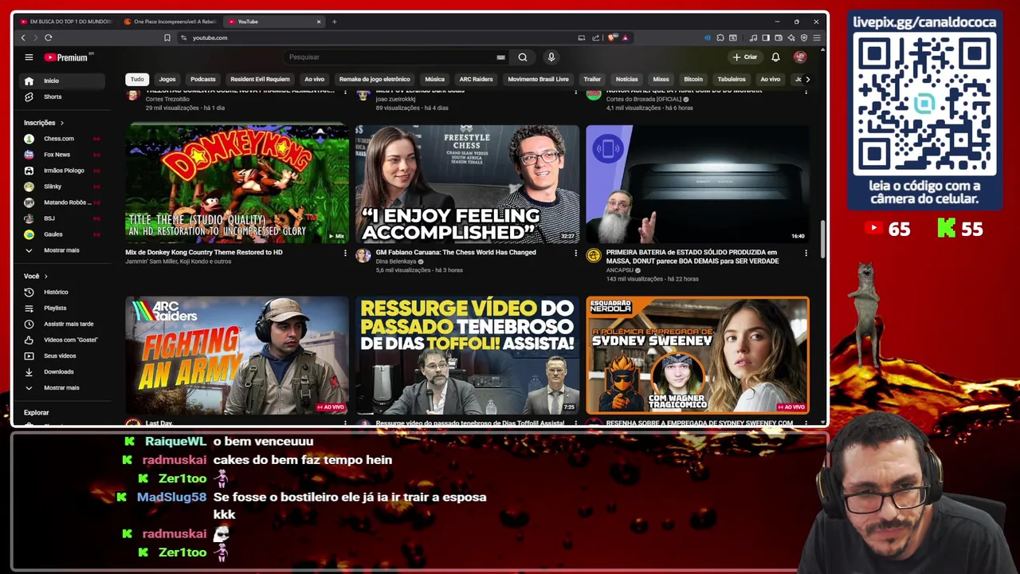The image size is (1020, 574).
Task: Select the Tudo filter chip
Action: [x=137, y=79]
